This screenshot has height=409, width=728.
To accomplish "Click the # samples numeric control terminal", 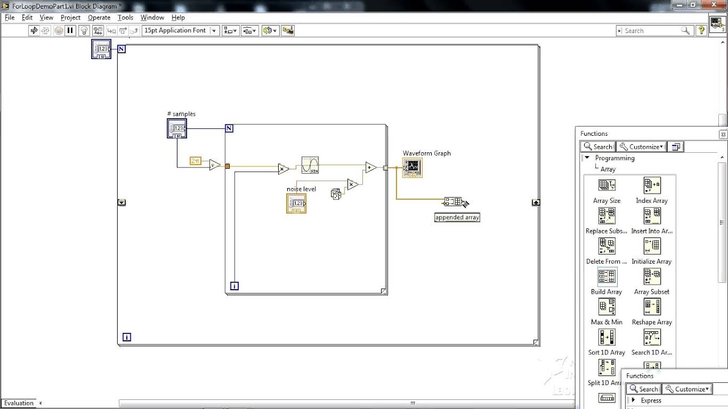I will (177, 128).
